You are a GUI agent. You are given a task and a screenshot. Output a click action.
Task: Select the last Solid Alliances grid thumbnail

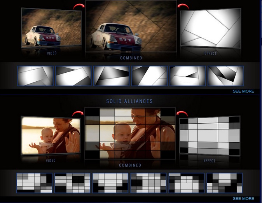(x=225, y=183)
